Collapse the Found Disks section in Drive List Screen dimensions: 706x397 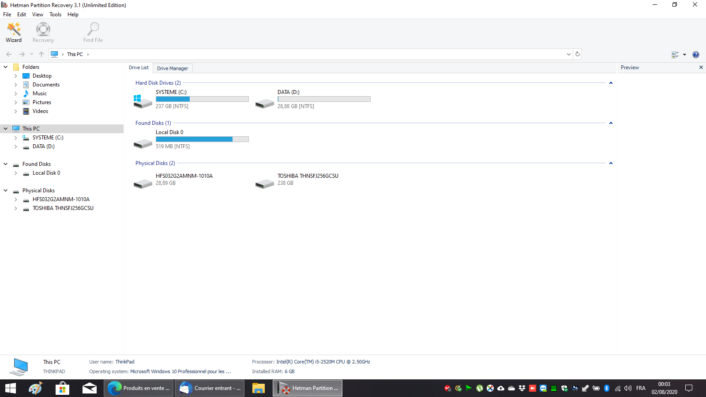pos(611,123)
